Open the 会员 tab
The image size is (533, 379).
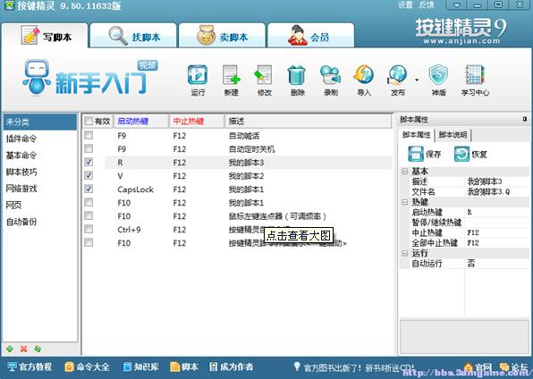(x=310, y=36)
